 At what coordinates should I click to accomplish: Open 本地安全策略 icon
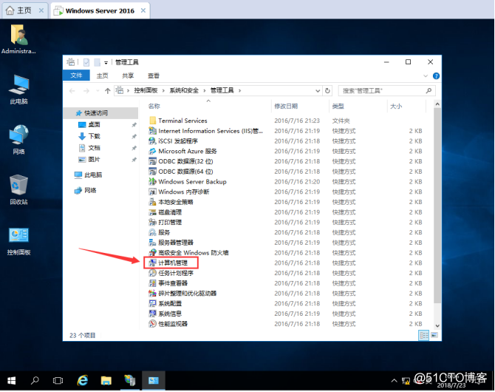pyautogui.click(x=152, y=202)
